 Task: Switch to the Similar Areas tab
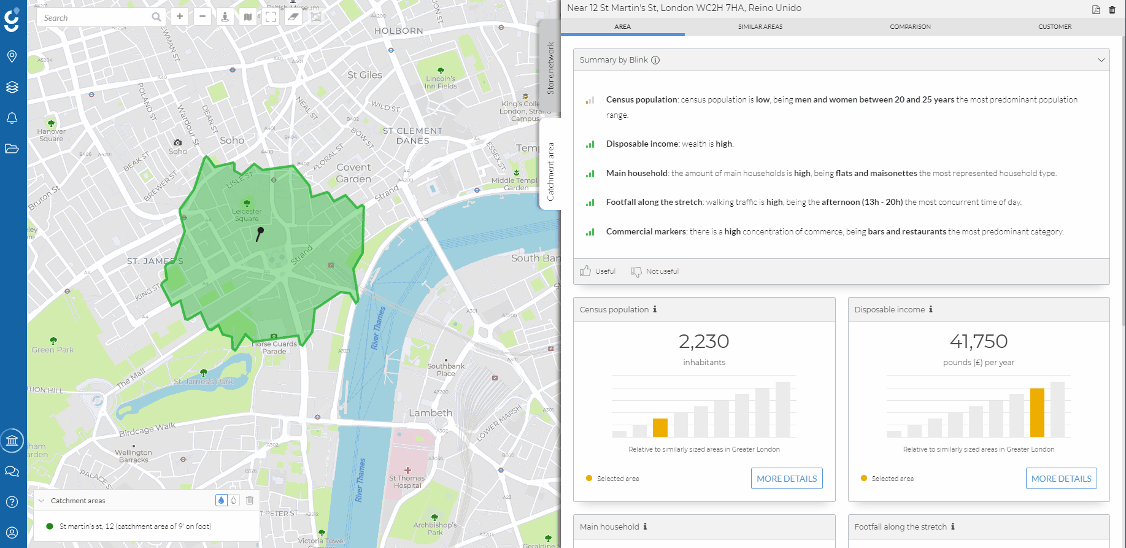pyautogui.click(x=760, y=27)
